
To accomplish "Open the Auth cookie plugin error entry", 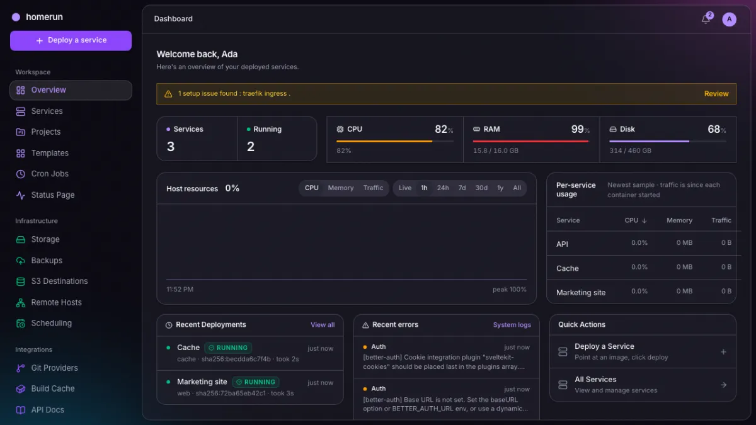I will point(447,357).
